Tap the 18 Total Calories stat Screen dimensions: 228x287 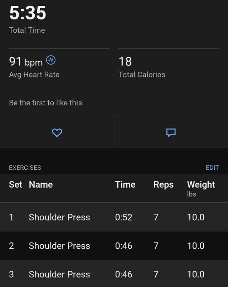(125, 62)
